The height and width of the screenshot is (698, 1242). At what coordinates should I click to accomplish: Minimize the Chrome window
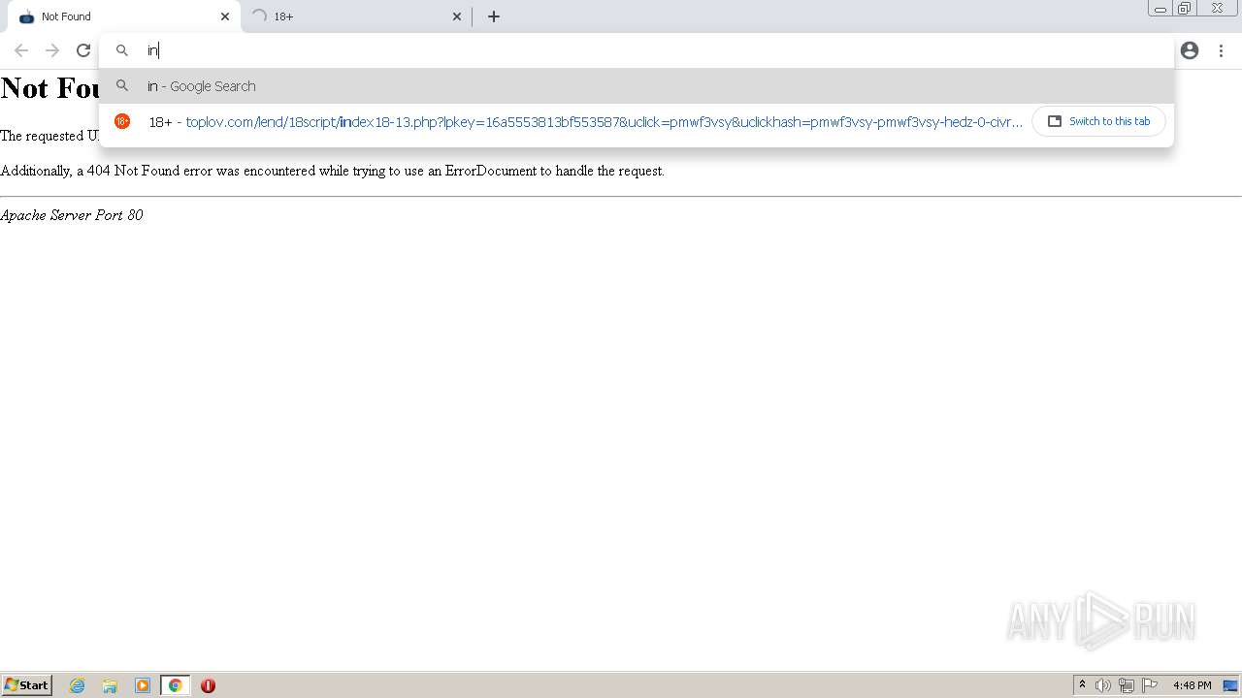click(x=1160, y=9)
